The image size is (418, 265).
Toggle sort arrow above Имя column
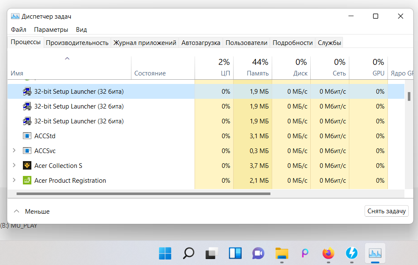67,59
